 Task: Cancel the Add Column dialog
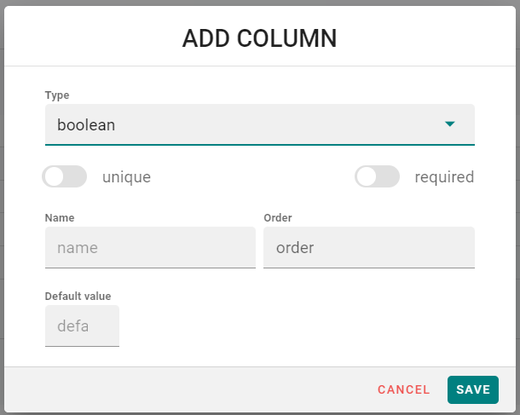coord(403,389)
